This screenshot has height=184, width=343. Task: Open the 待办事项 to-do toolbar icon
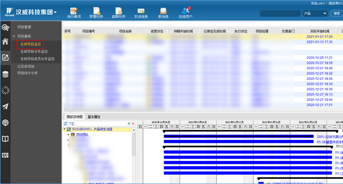pos(74,13)
